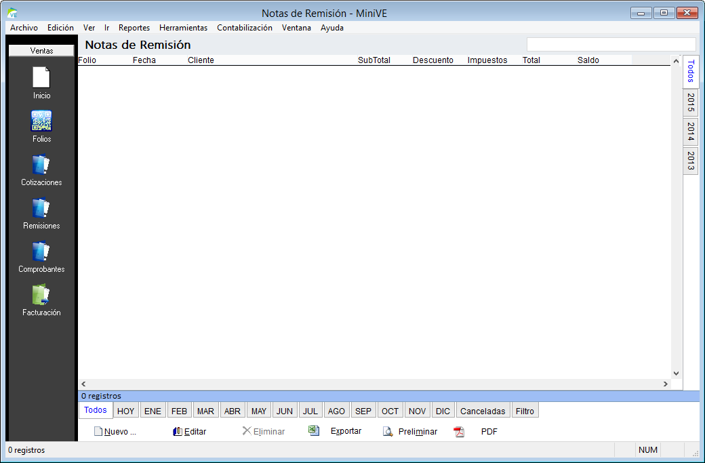Click the Nuevo button label
The image size is (705, 463).
[x=119, y=432]
